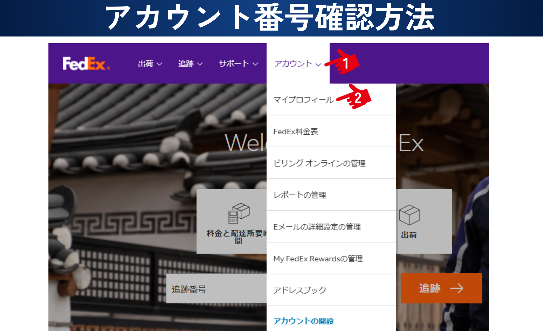This screenshot has width=543, height=331.
Task: Open レポートの管理 entry
Action: pyautogui.click(x=300, y=195)
